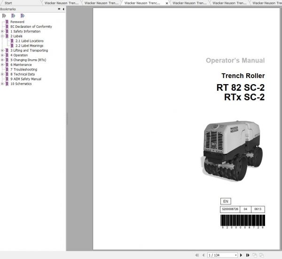The image size is (282, 259).
Task: Open the 6 Maintenance bookmark label
Action: click(21, 64)
